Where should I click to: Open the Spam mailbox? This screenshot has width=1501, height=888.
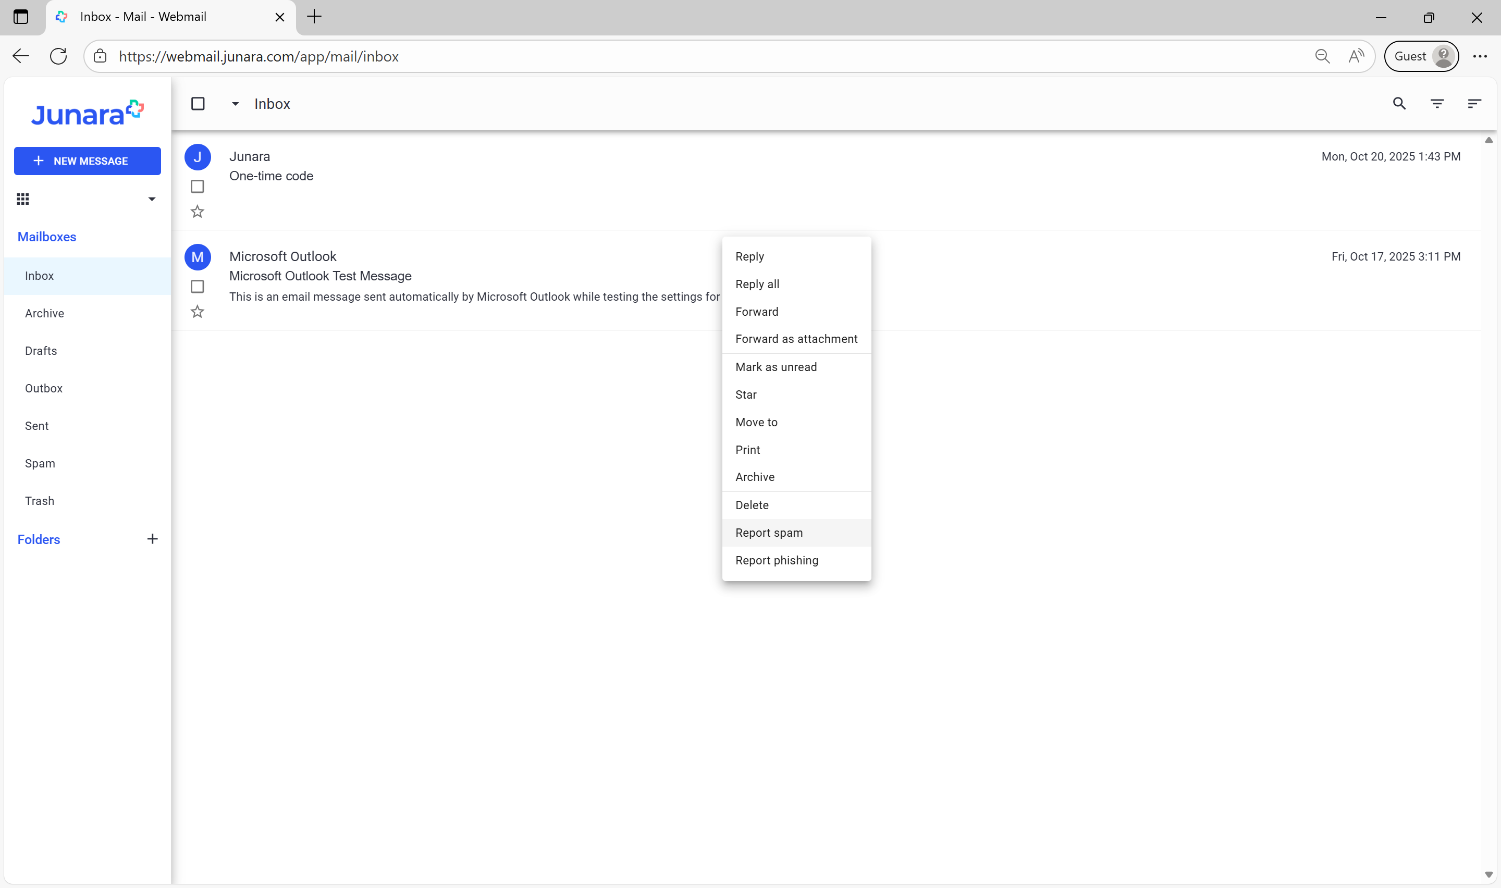pos(88,464)
